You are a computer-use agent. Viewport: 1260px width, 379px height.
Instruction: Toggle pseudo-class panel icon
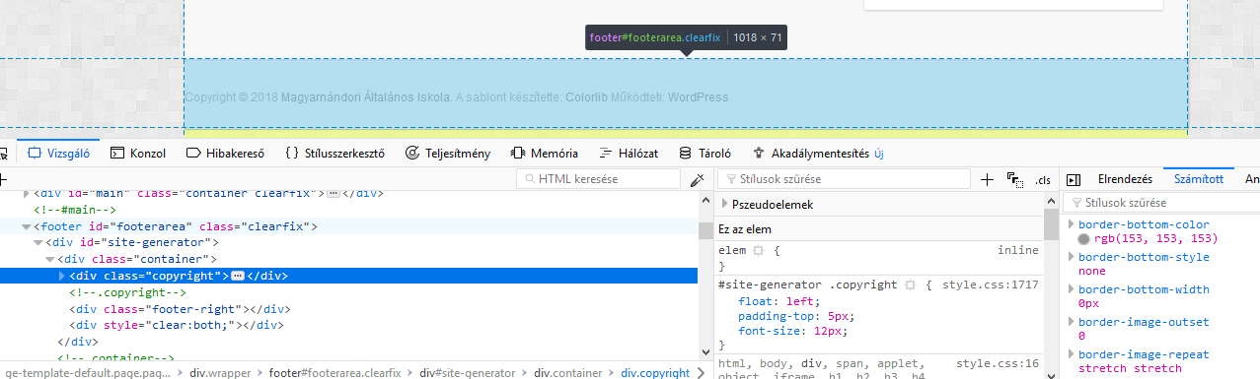click(1014, 179)
